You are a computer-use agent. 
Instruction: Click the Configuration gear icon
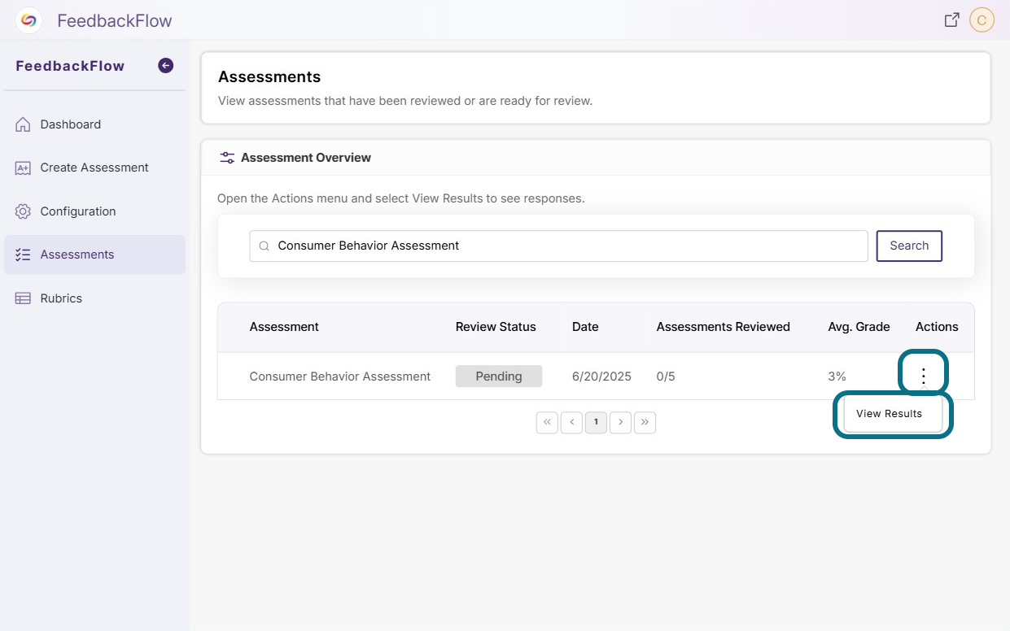point(23,211)
